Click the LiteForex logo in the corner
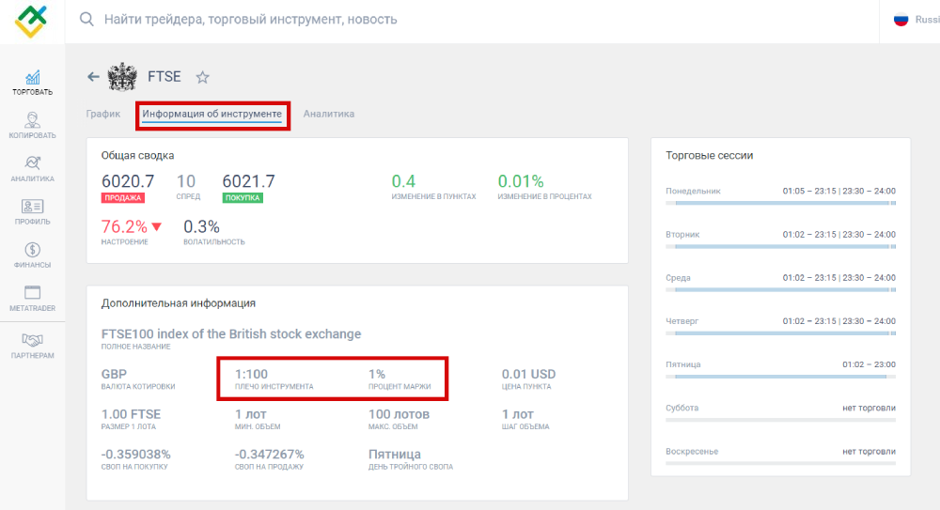The image size is (940, 510). 31,21
